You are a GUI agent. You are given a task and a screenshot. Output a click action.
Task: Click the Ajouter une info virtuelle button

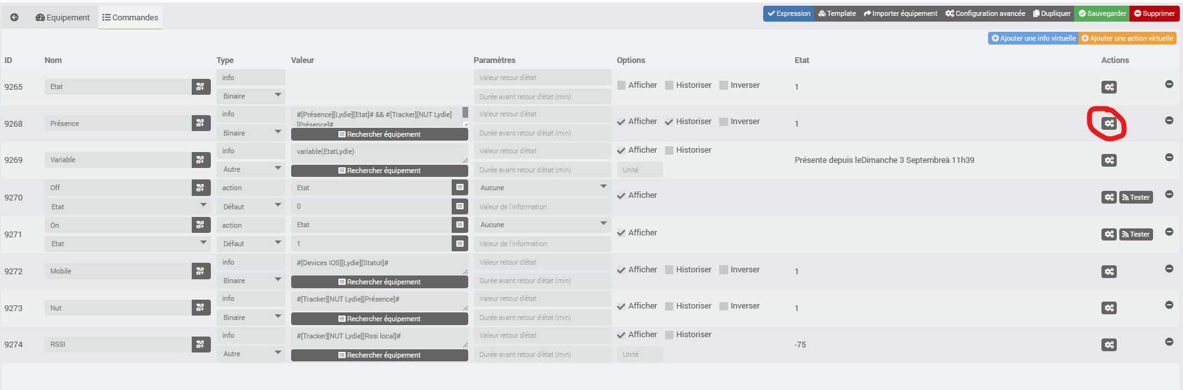[1033, 38]
